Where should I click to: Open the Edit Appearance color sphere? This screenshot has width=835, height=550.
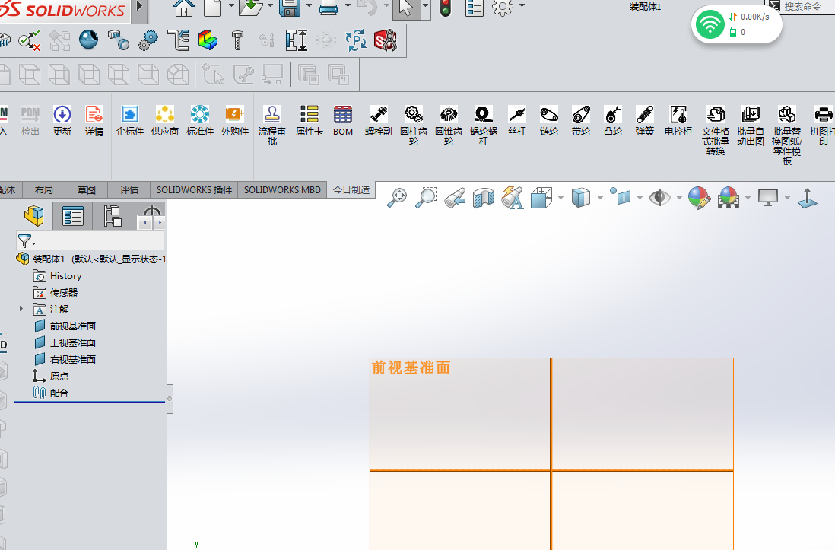coord(698,197)
